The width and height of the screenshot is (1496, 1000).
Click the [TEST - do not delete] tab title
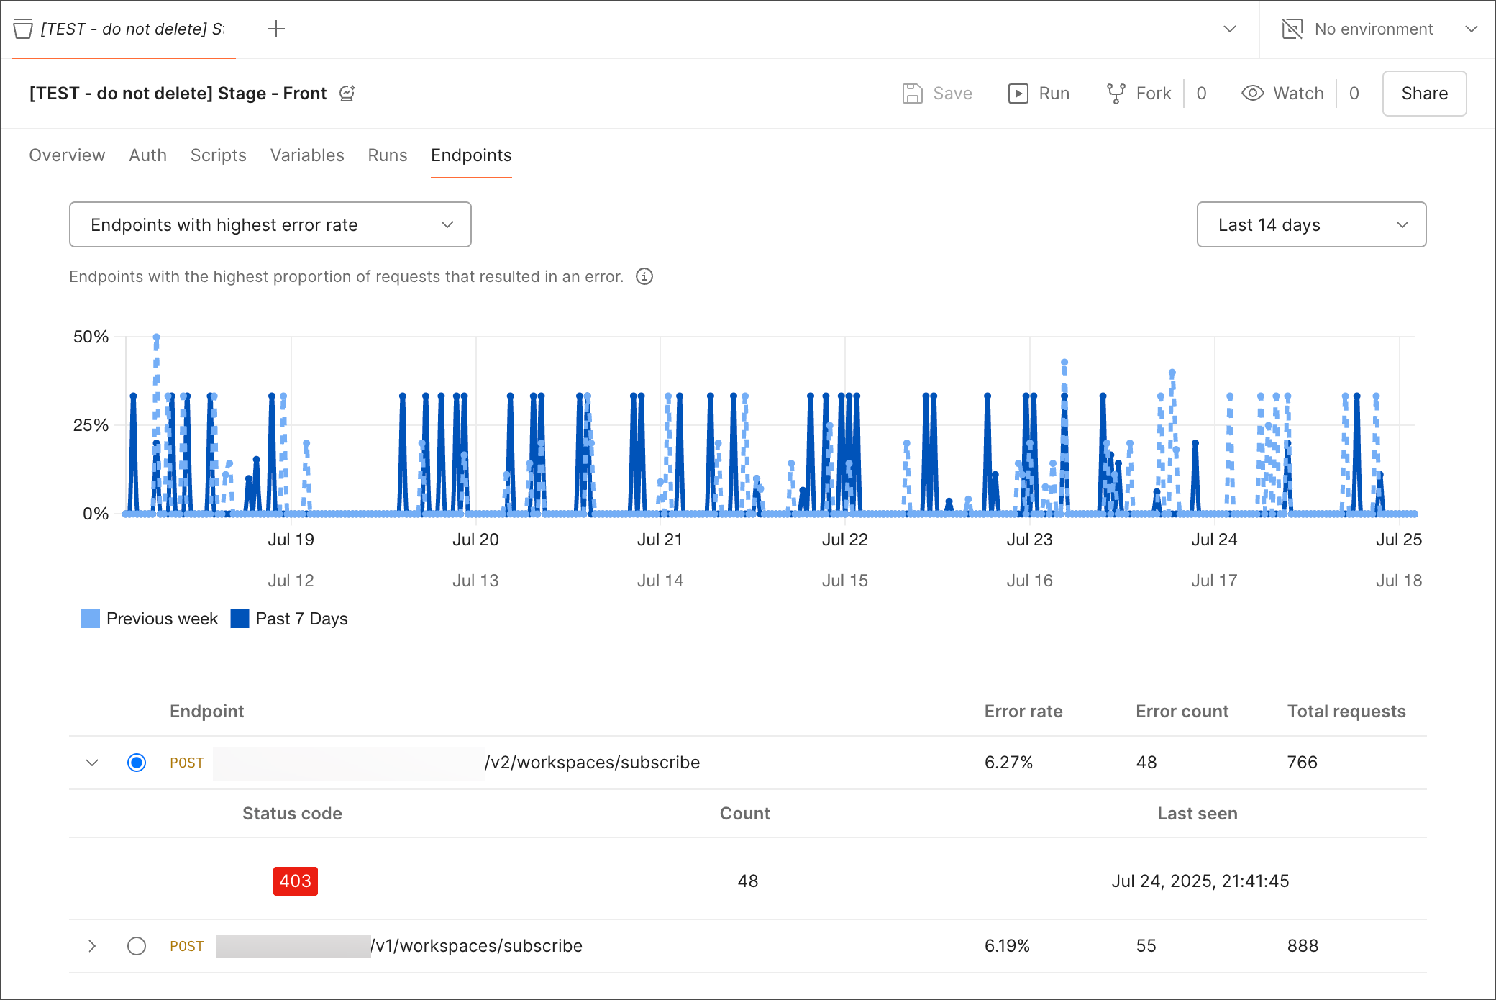click(132, 29)
